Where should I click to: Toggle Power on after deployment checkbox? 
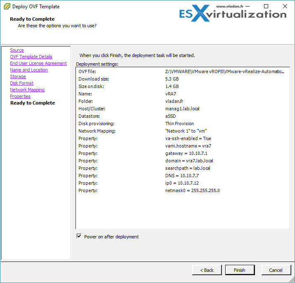79,236
